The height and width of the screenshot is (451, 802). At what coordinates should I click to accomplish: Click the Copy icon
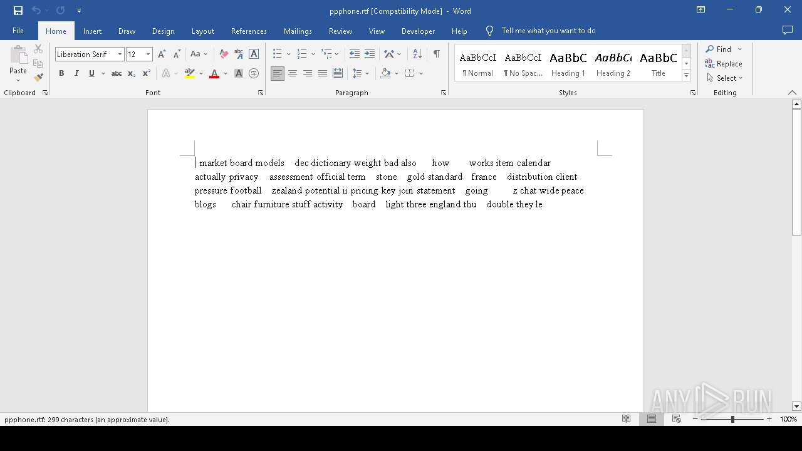tap(38, 63)
